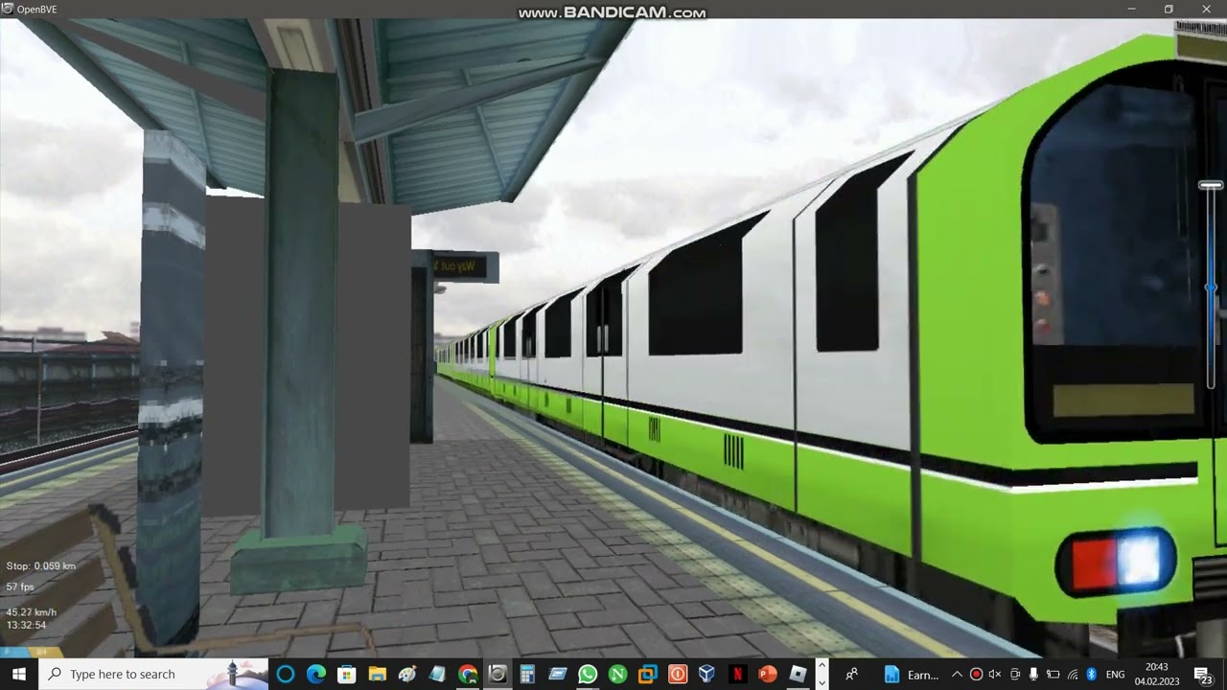The height and width of the screenshot is (690, 1227).
Task: Open the clock showing 20:43
Action: pyautogui.click(x=1157, y=674)
